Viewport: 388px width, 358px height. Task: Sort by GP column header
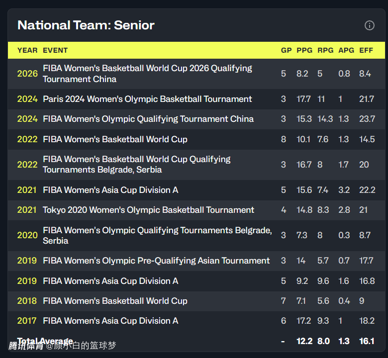tap(286, 50)
